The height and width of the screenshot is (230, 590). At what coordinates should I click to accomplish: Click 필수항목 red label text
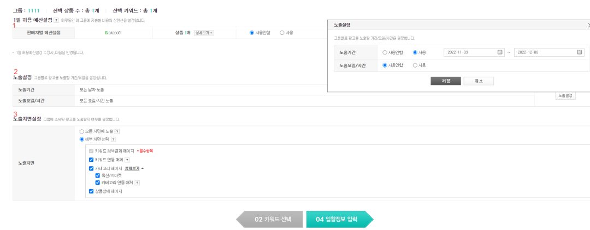coord(146,151)
